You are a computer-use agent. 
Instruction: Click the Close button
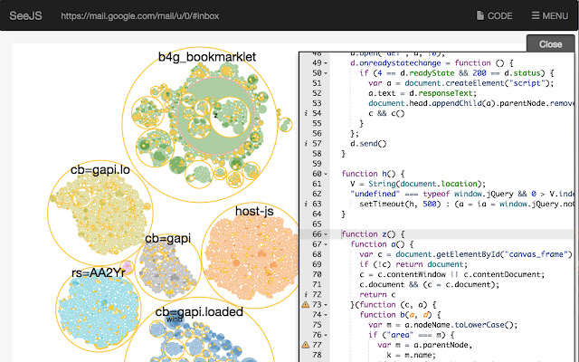coord(550,44)
